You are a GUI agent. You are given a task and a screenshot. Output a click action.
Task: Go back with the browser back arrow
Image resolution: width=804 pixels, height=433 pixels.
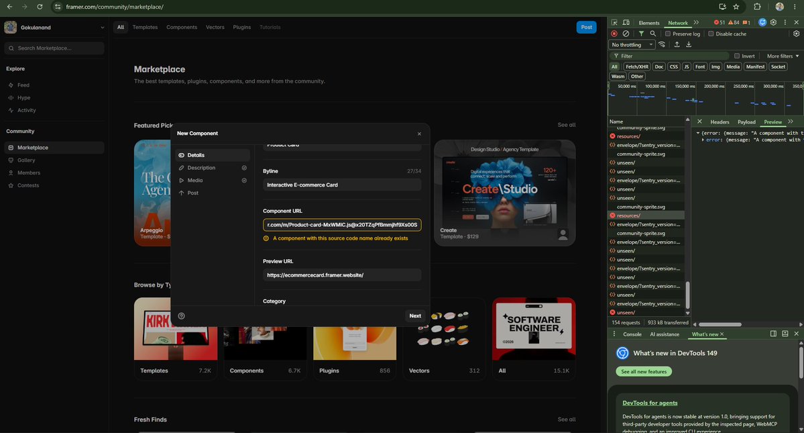click(10, 7)
